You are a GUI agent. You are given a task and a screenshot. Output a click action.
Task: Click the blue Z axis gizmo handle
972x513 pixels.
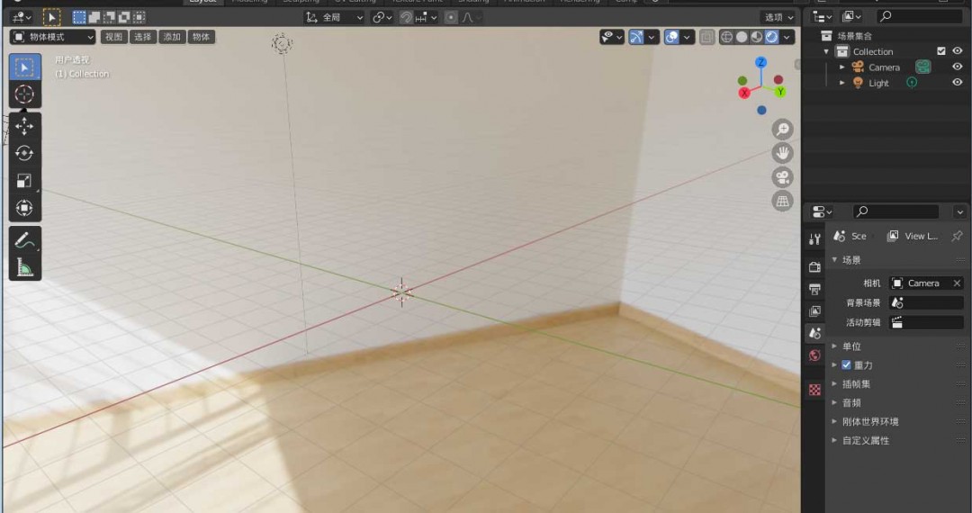(760, 63)
